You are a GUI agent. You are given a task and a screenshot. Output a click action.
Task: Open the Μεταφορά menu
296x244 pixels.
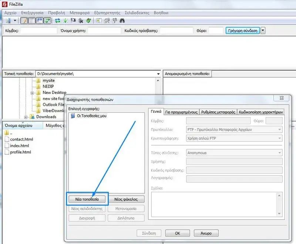[80, 13]
